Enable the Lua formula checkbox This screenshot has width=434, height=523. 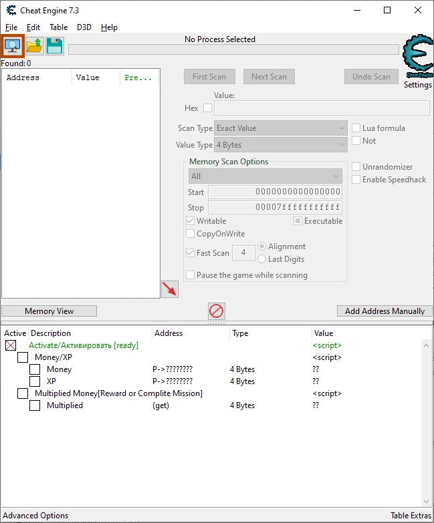[x=356, y=128]
